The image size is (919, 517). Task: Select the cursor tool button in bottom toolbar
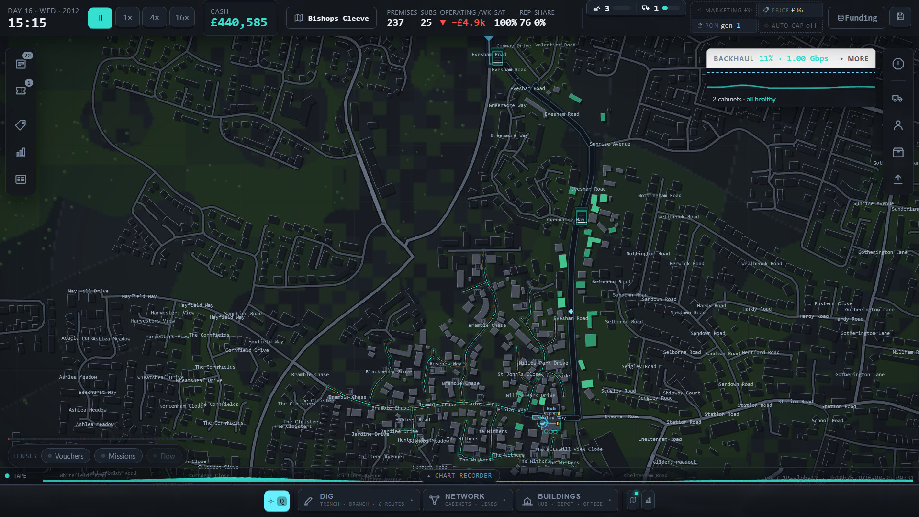click(277, 501)
